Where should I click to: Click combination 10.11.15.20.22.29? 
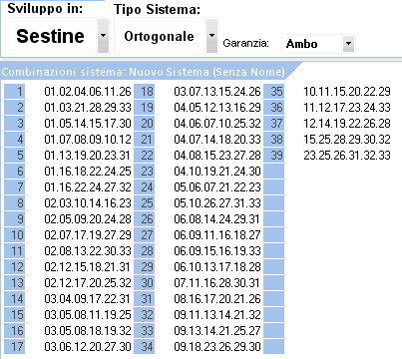pos(347,92)
